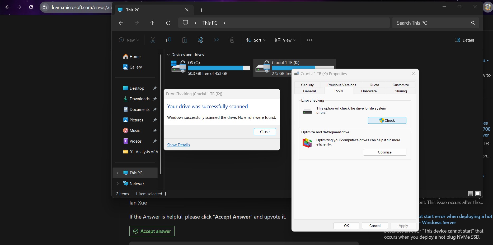
Task: Collapse the Devices and drives group
Action: (168, 55)
